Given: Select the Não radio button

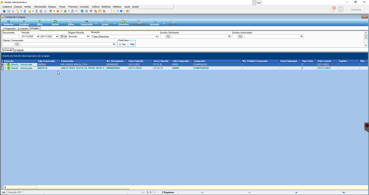Looking at the screenshot, I should [128, 44].
